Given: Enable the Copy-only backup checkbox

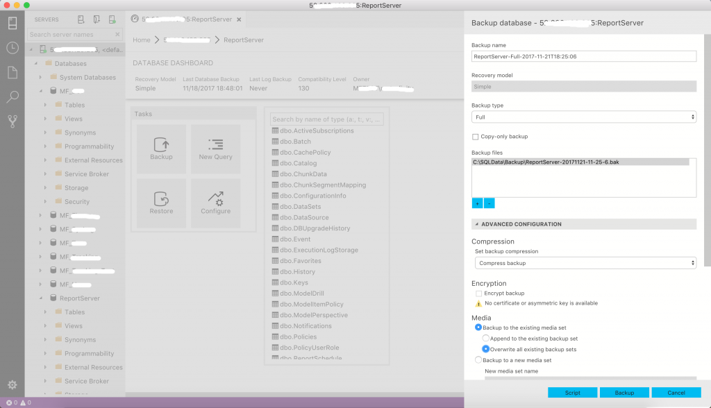Looking at the screenshot, I should click(476, 137).
